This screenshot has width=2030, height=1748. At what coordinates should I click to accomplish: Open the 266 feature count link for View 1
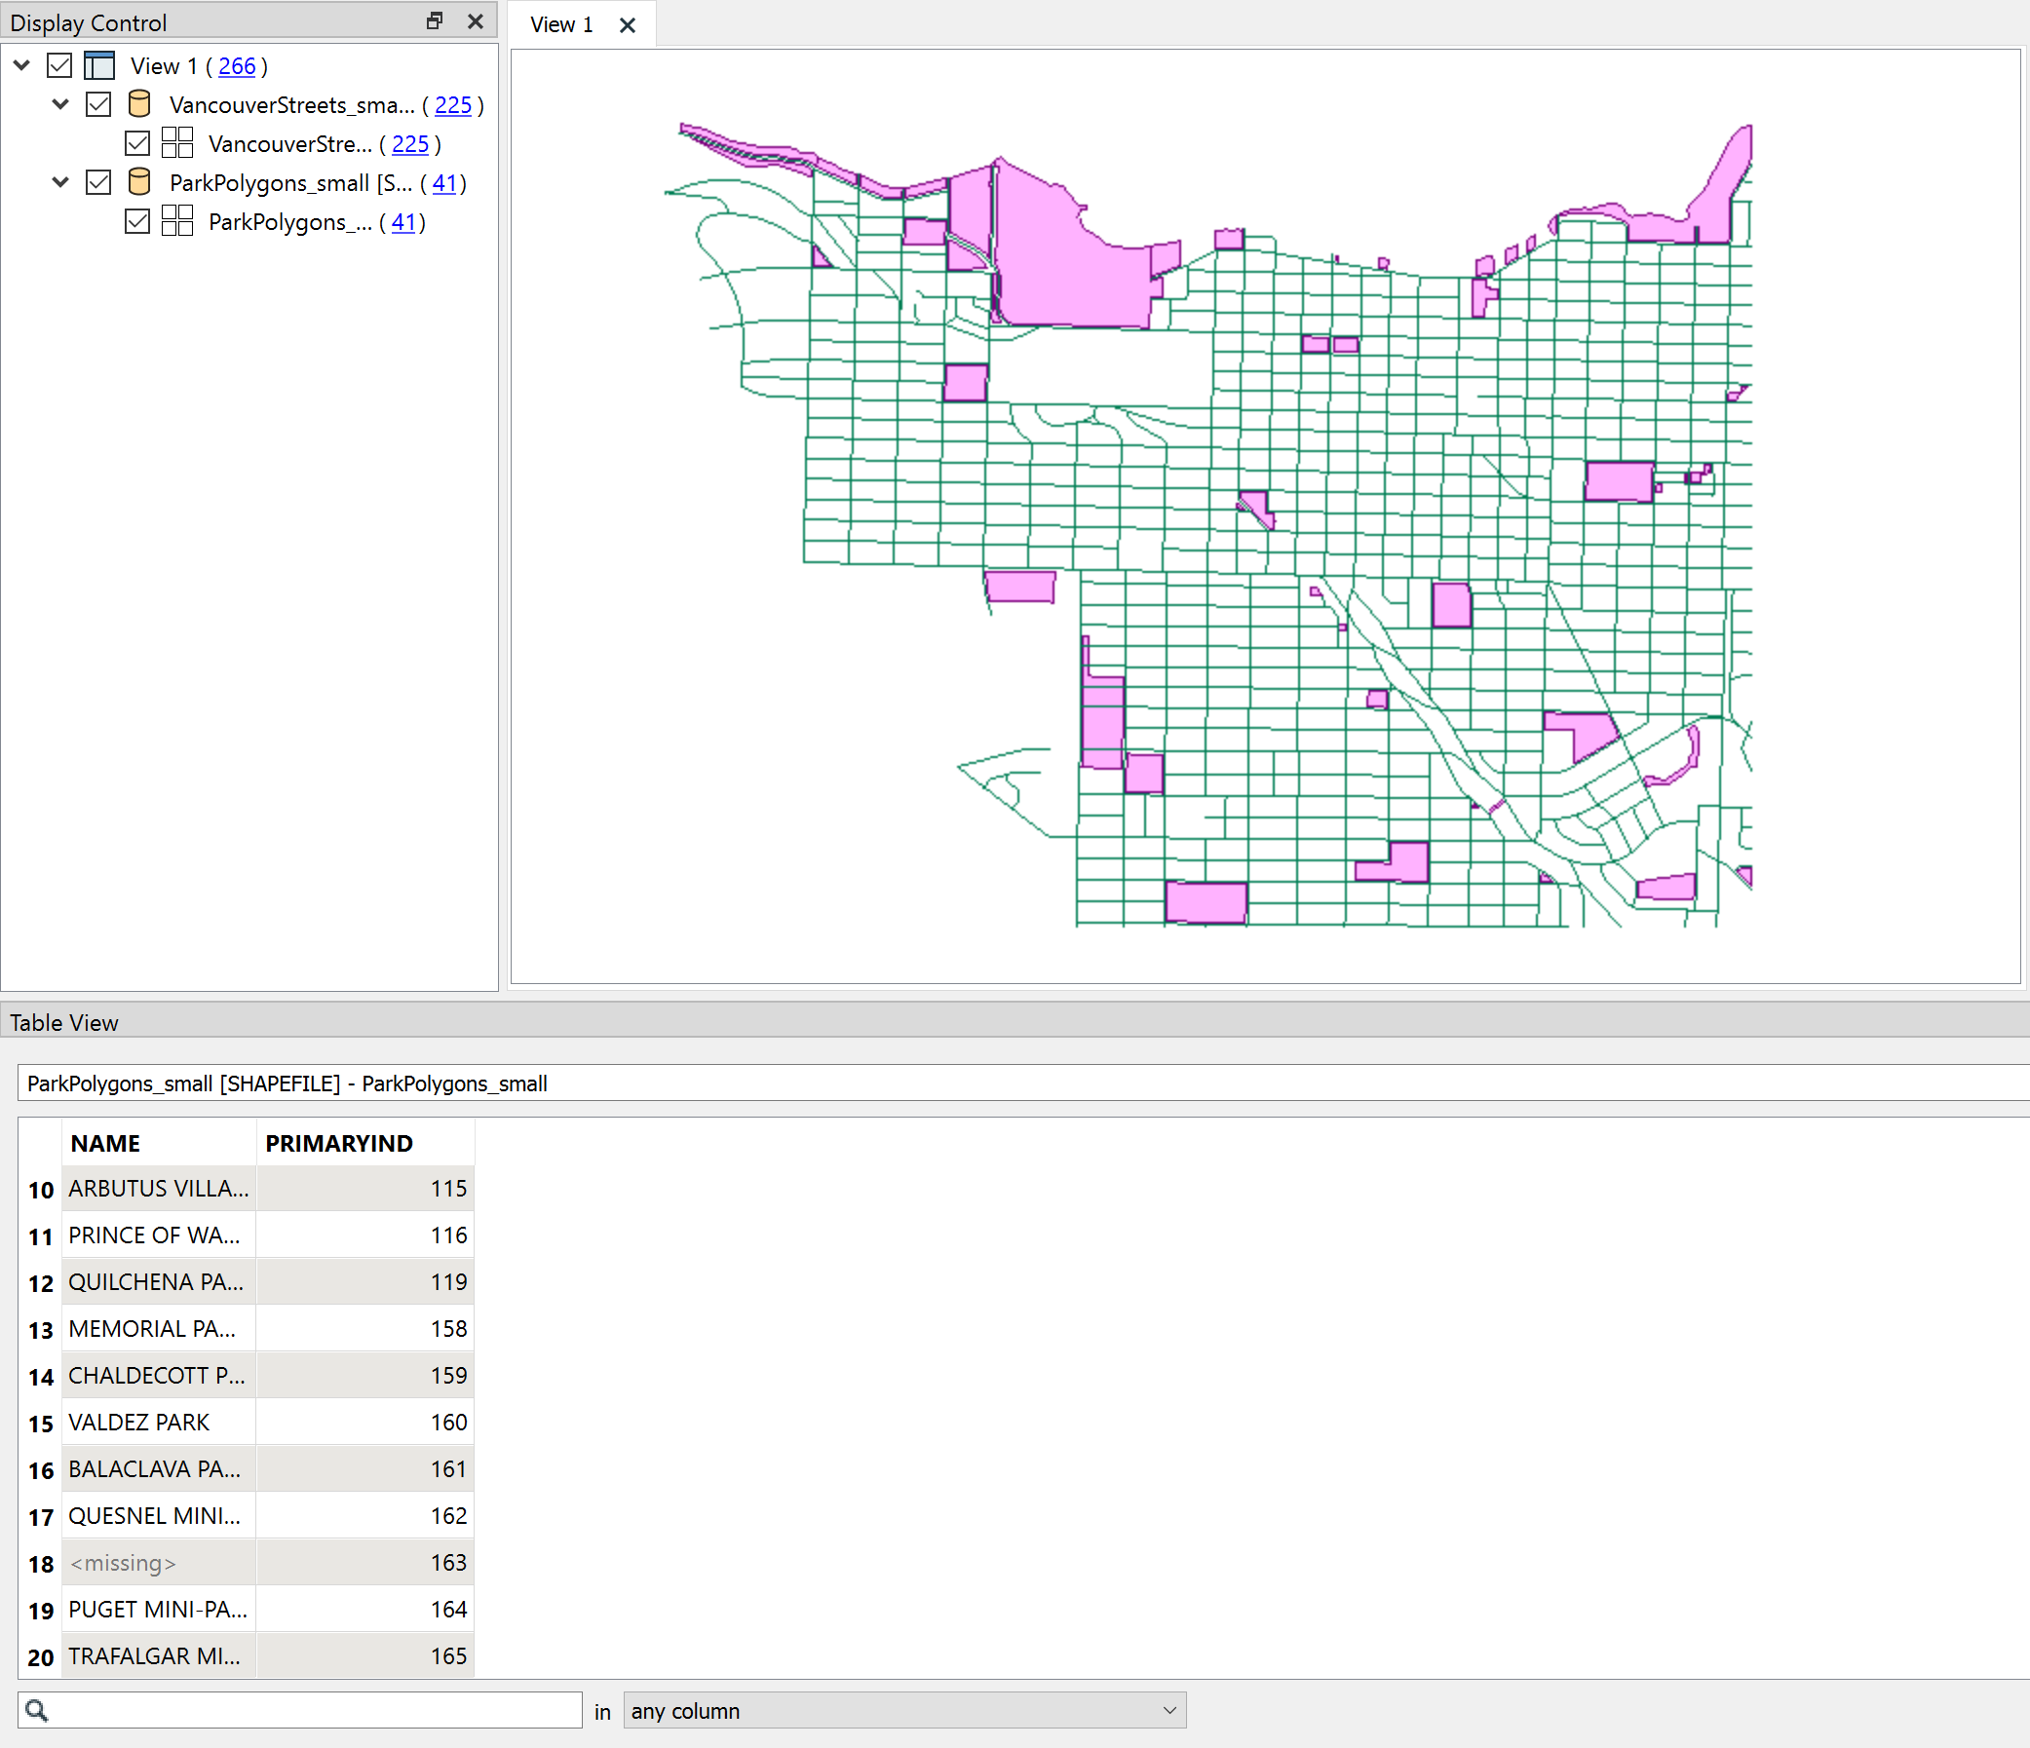coord(237,66)
